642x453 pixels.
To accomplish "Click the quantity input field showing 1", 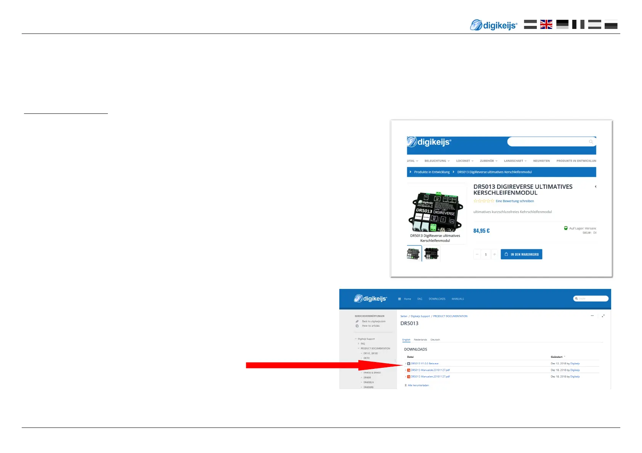I will 486,254.
